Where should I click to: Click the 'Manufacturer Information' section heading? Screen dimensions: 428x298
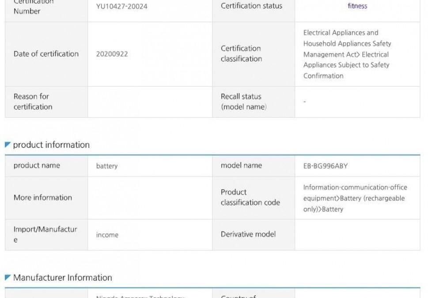coord(62,277)
